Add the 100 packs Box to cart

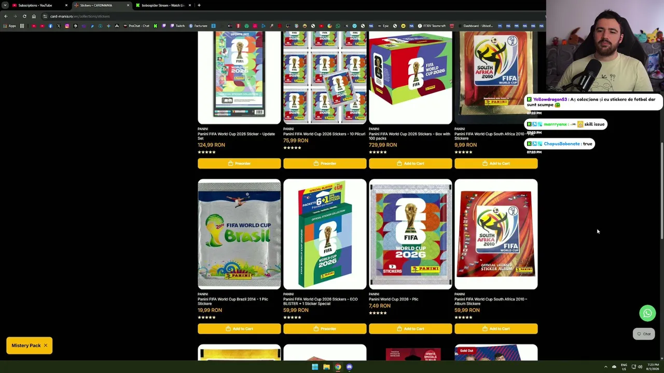tap(410, 164)
